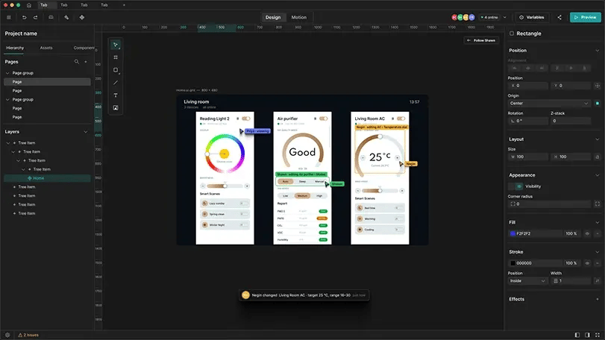Open the 2 Issues status item
The image size is (605, 340).
click(x=28, y=335)
